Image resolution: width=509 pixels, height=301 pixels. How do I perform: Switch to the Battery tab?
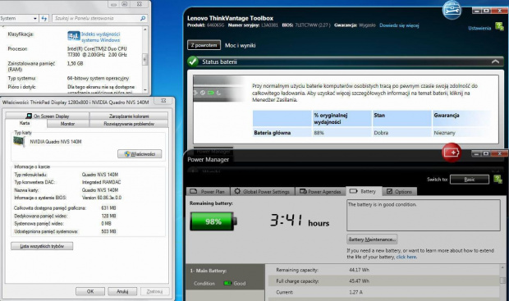coord(364,191)
